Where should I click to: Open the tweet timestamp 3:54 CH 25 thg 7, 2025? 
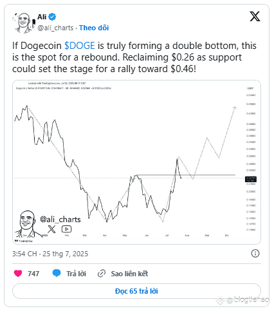50,254
